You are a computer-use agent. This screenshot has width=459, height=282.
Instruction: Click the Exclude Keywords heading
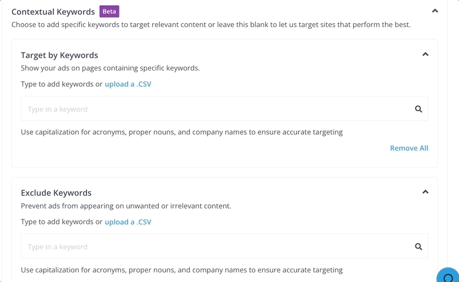coord(56,193)
